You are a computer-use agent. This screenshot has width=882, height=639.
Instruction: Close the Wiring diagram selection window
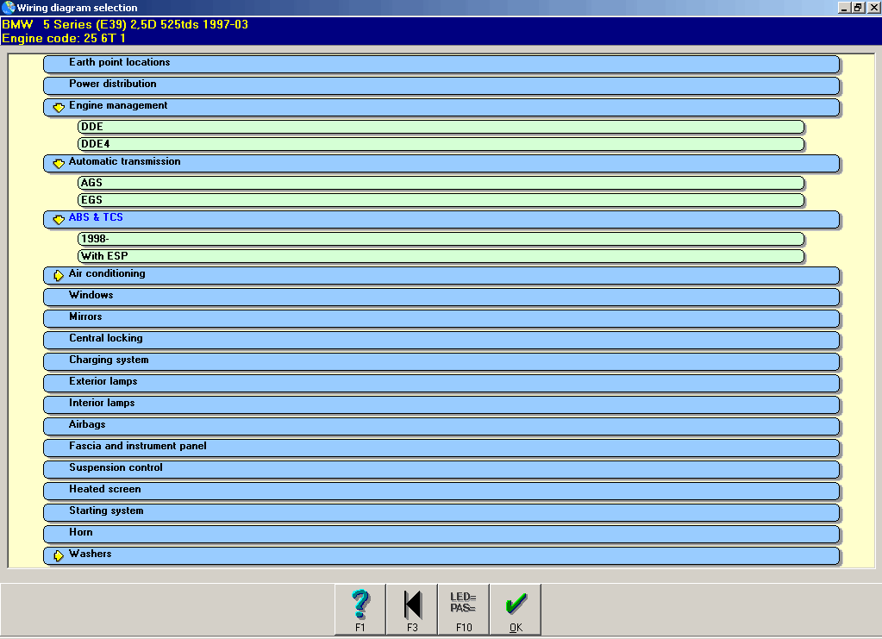coord(873,7)
